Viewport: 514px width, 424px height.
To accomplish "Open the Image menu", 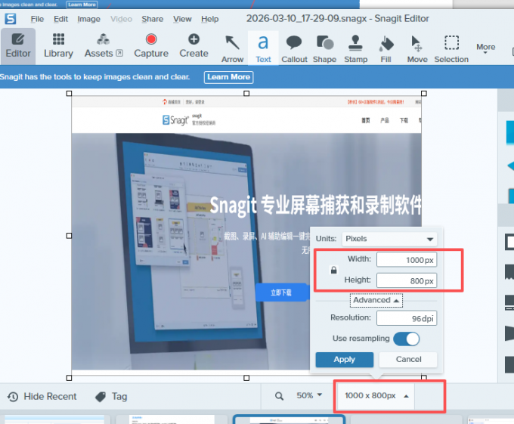I will click(x=88, y=19).
